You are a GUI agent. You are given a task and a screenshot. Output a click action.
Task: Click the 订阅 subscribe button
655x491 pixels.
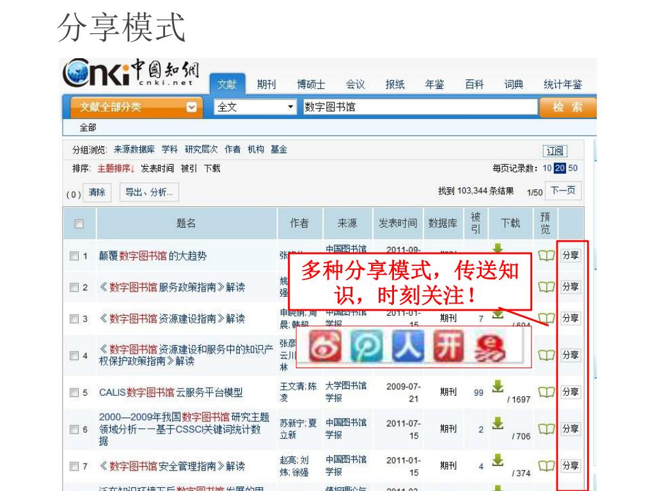pyautogui.click(x=555, y=151)
